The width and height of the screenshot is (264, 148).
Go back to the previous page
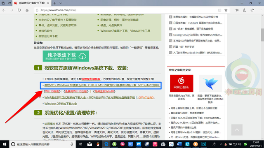tap(4, 10)
